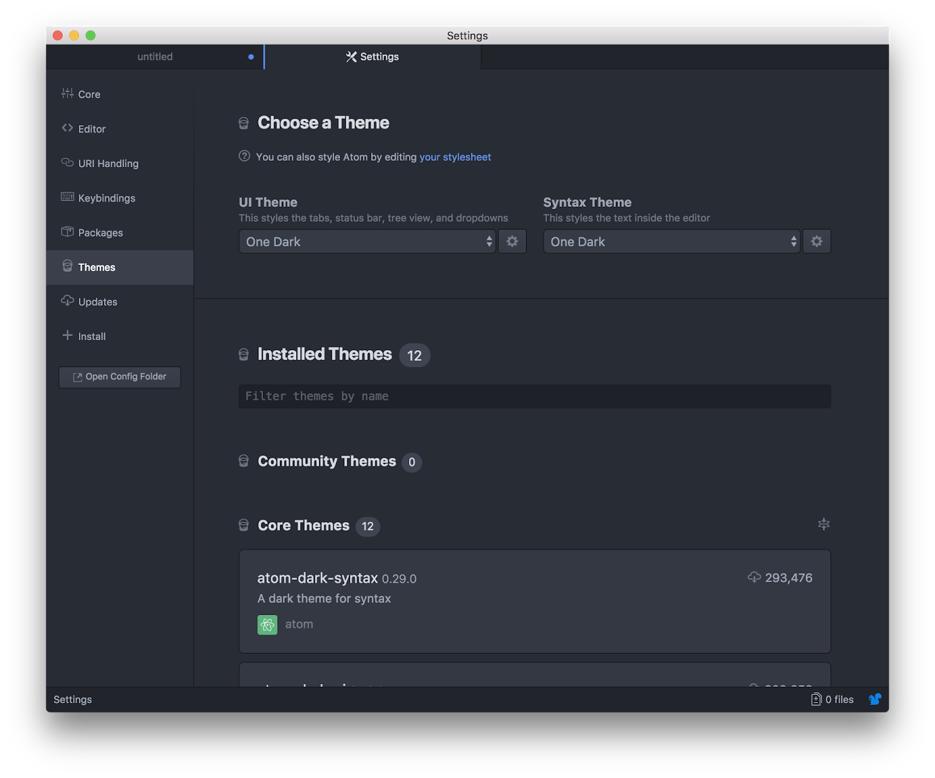
Task: Open the atom-dark-syntax theme card
Action: (535, 601)
